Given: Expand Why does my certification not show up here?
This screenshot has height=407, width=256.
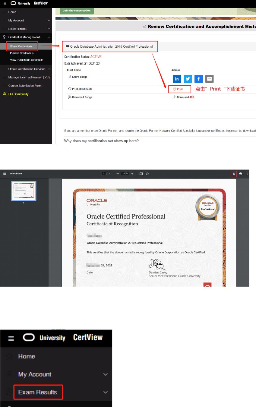Looking at the screenshot, I should [101, 141].
